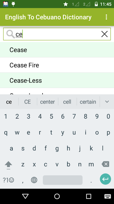Select the 'certain' word suggestion
This screenshot has width=114, height=204.
(88, 102)
